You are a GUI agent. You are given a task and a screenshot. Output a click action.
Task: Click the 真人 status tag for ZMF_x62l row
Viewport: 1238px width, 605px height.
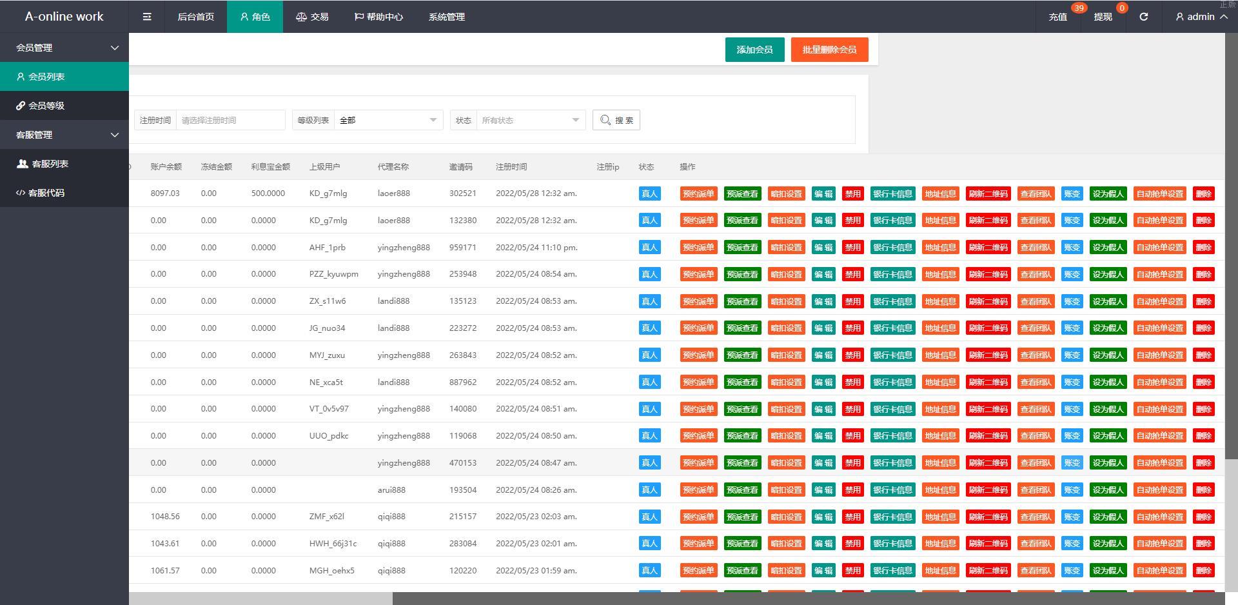tap(649, 517)
